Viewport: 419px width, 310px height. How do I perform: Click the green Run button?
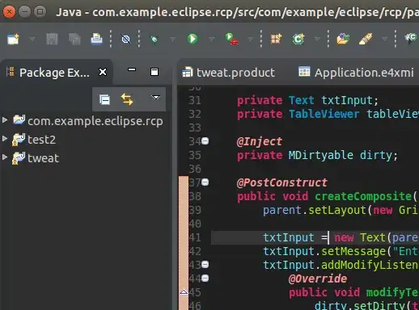pyautogui.click(x=193, y=39)
